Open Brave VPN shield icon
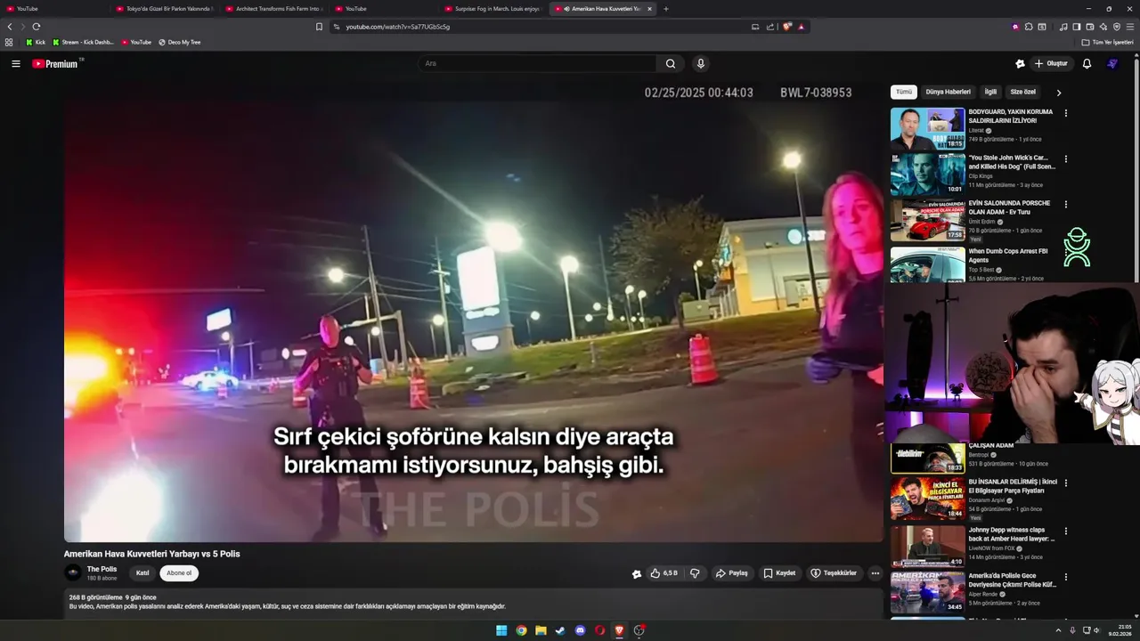 (x=1117, y=27)
